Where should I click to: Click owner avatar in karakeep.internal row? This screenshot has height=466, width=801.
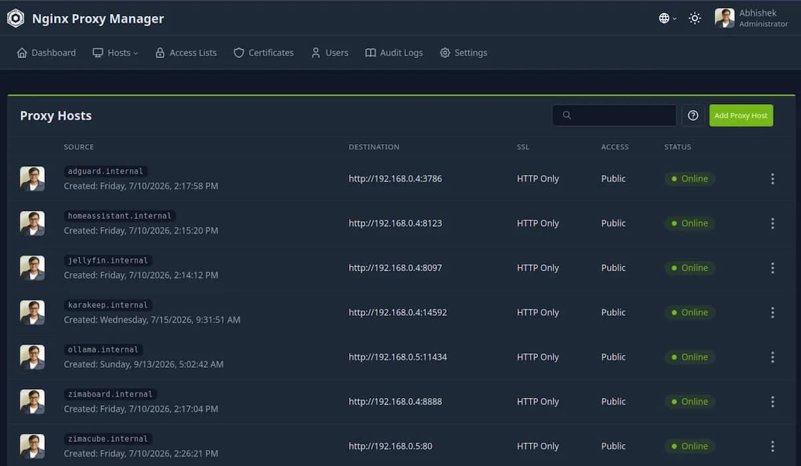(x=32, y=312)
